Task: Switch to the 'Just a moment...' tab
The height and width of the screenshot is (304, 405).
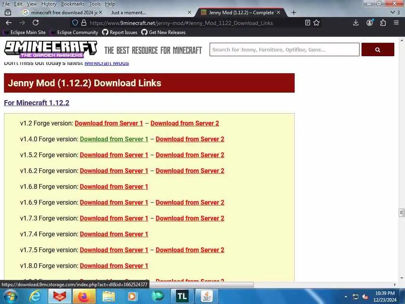Action: (151, 12)
